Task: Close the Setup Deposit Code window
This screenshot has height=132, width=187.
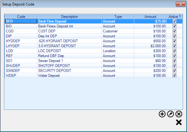Action: pos(181,4)
